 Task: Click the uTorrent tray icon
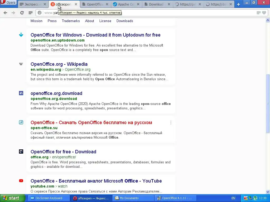(255, 198)
